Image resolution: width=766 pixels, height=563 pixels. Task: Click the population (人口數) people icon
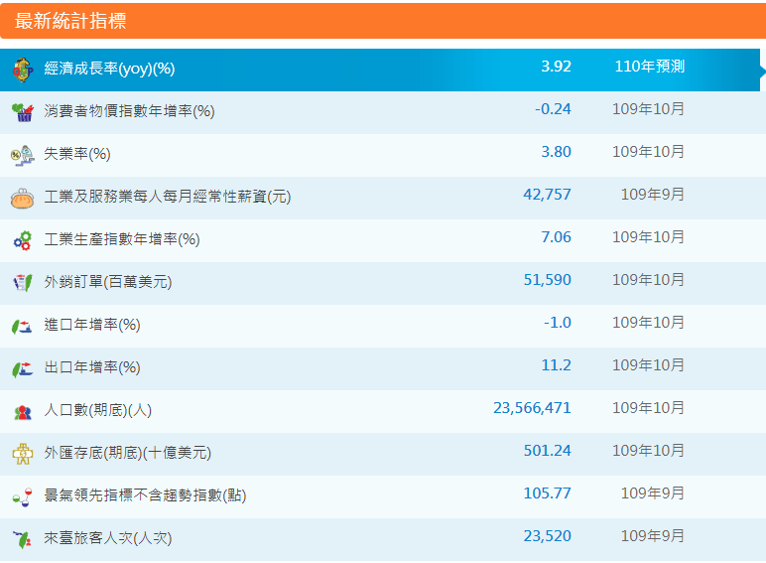coord(22,411)
